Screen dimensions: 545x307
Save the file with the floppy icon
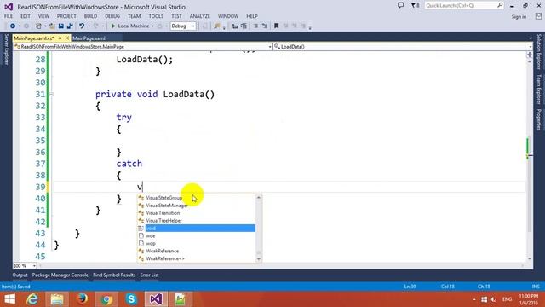click(x=61, y=26)
